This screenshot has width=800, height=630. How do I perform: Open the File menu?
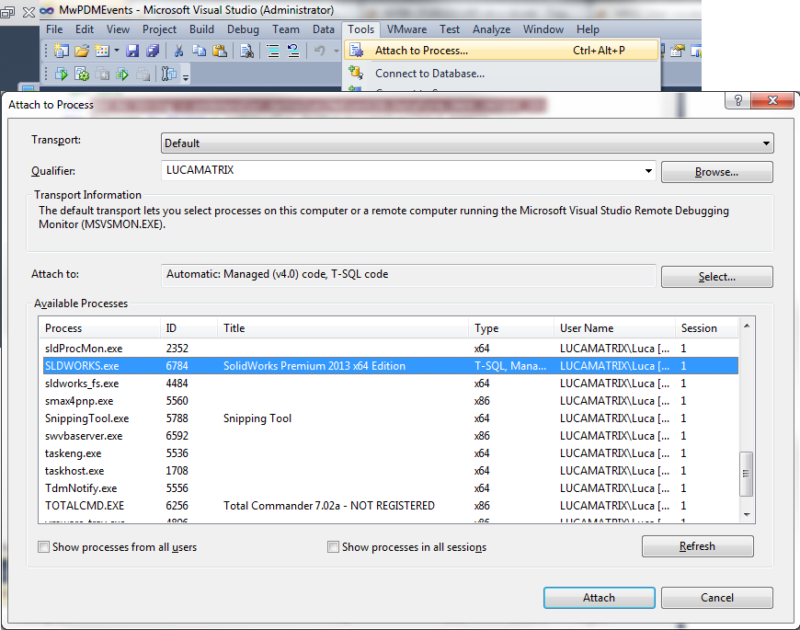54,29
